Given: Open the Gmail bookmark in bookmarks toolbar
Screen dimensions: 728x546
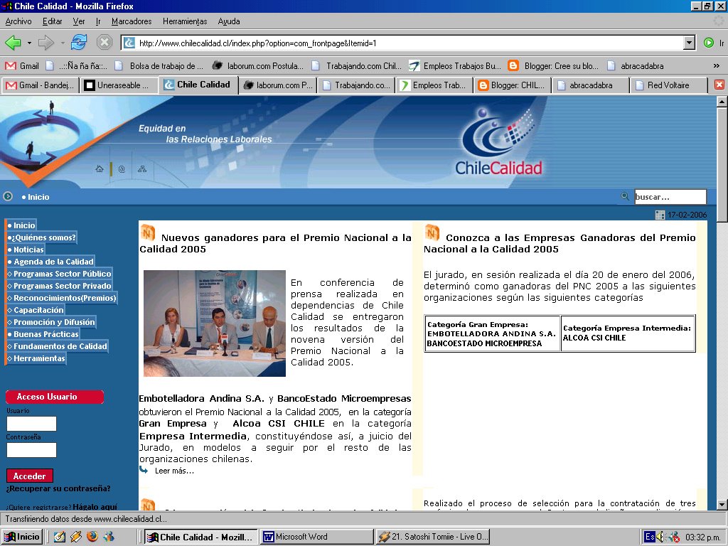Looking at the screenshot, I should [x=22, y=66].
